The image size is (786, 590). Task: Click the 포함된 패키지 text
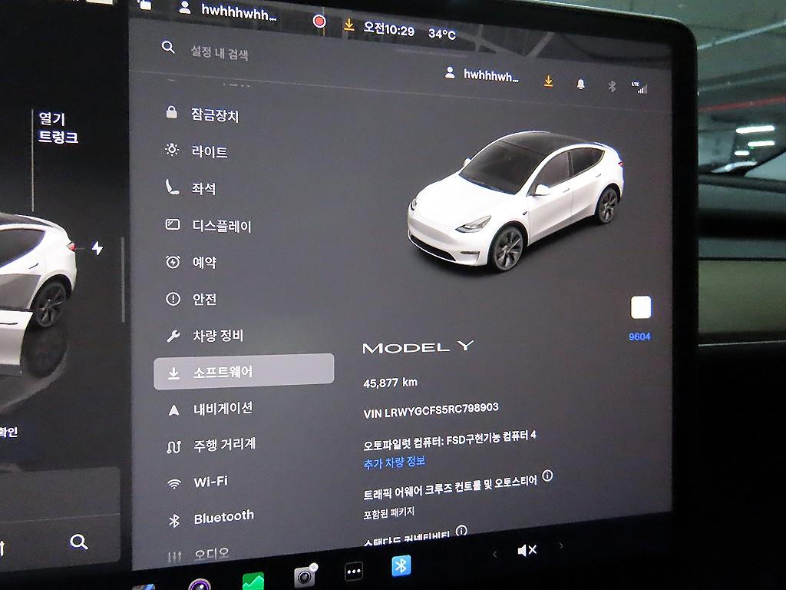[x=389, y=512]
